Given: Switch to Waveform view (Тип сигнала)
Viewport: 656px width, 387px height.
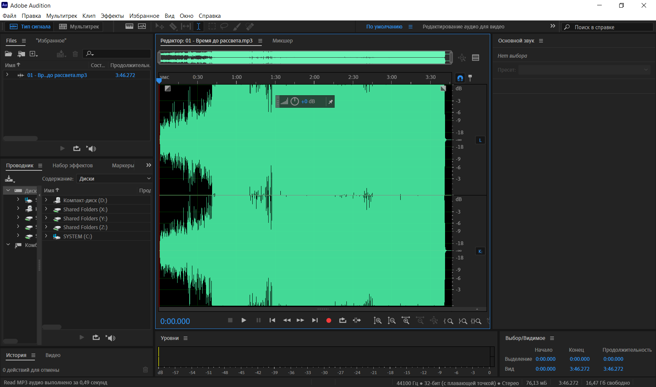Looking at the screenshot, I should pyautogui.click(x=30, y=27).
